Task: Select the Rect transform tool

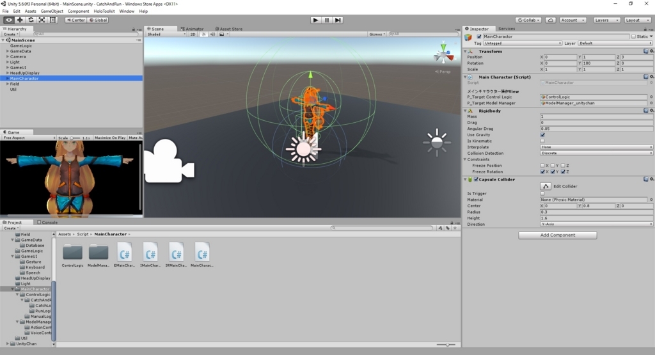Action: [52, 20]
